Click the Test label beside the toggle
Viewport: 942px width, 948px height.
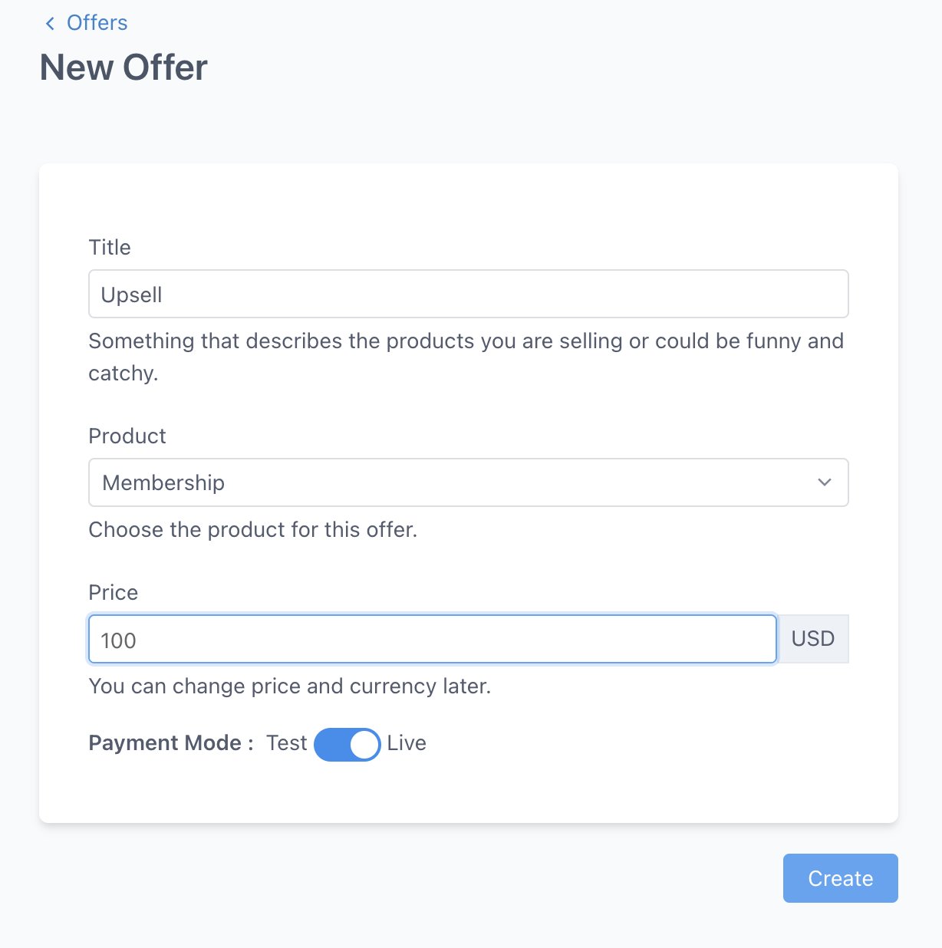(x=285, y=743)
